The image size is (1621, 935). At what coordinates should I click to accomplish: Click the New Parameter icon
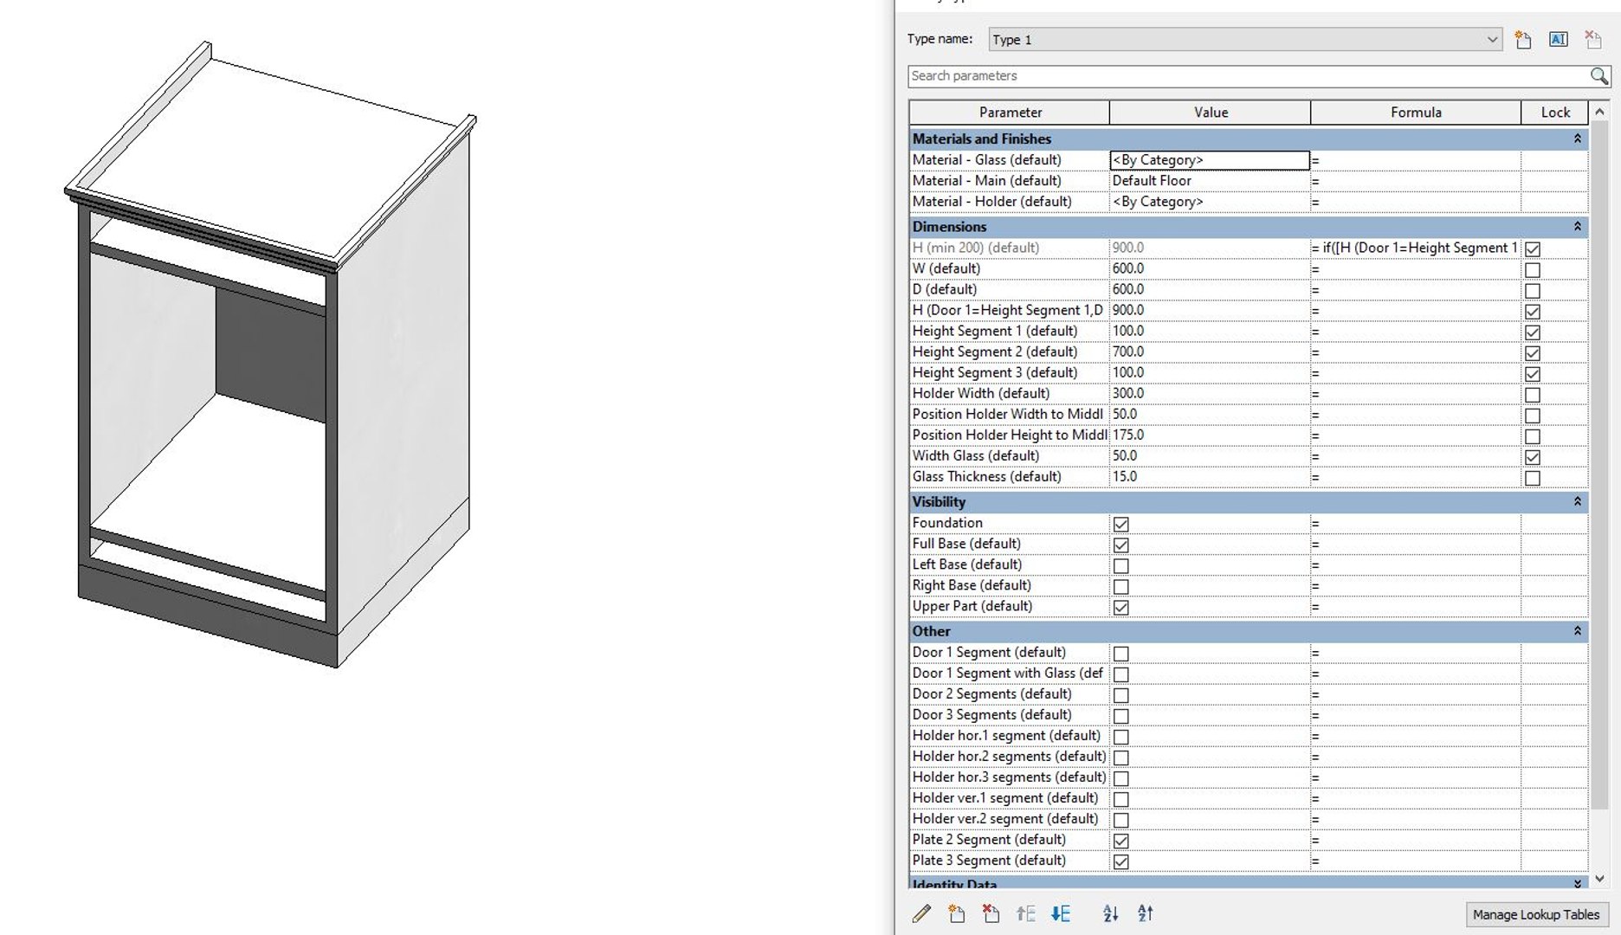pos(957,913)
